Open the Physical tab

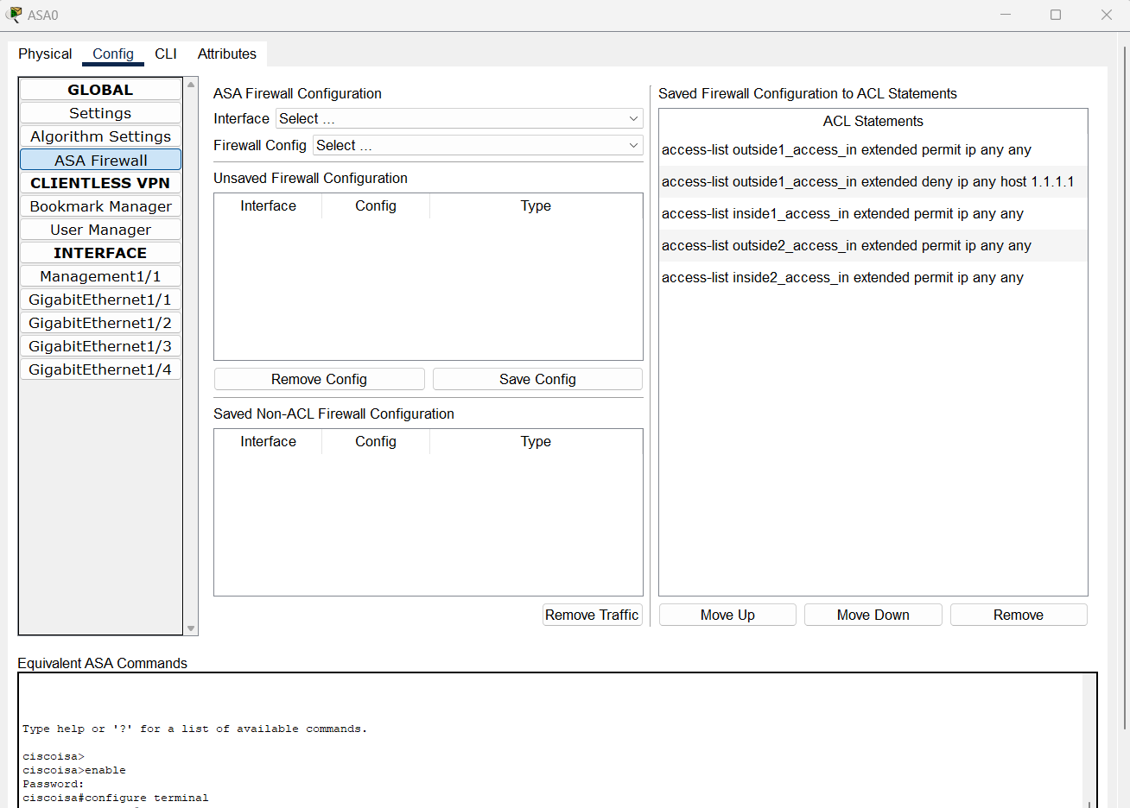[44, 54]
